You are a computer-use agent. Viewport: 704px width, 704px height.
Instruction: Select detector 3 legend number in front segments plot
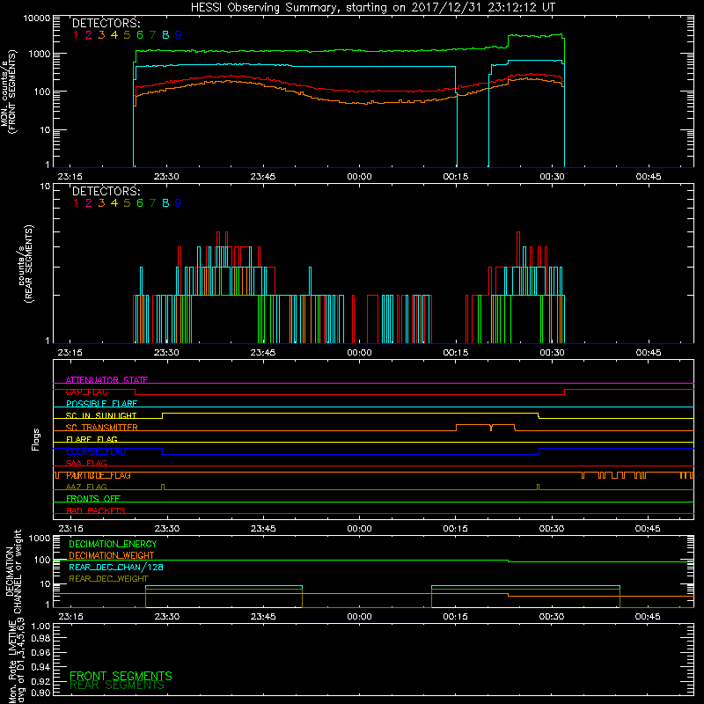101,34
